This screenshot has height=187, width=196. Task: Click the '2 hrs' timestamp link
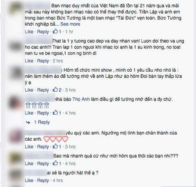click(58, 61)
